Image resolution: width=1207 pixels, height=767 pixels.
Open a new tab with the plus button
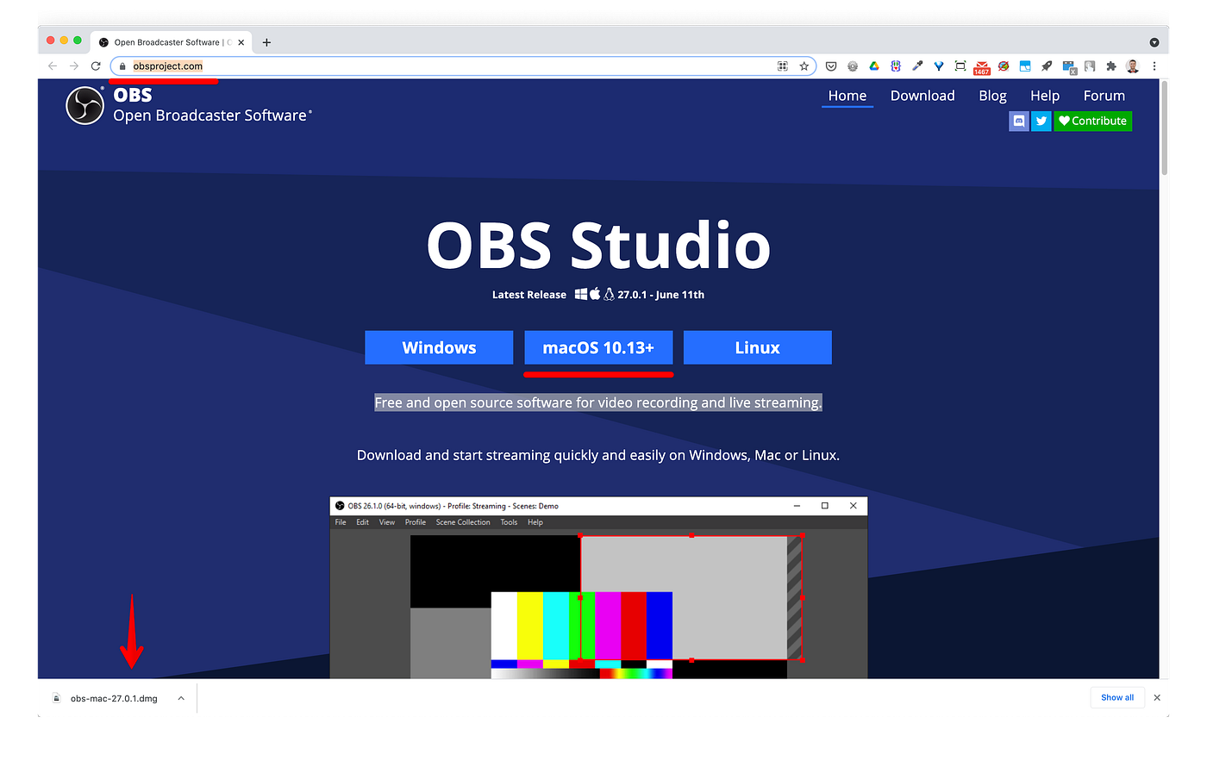coord(266,42)
